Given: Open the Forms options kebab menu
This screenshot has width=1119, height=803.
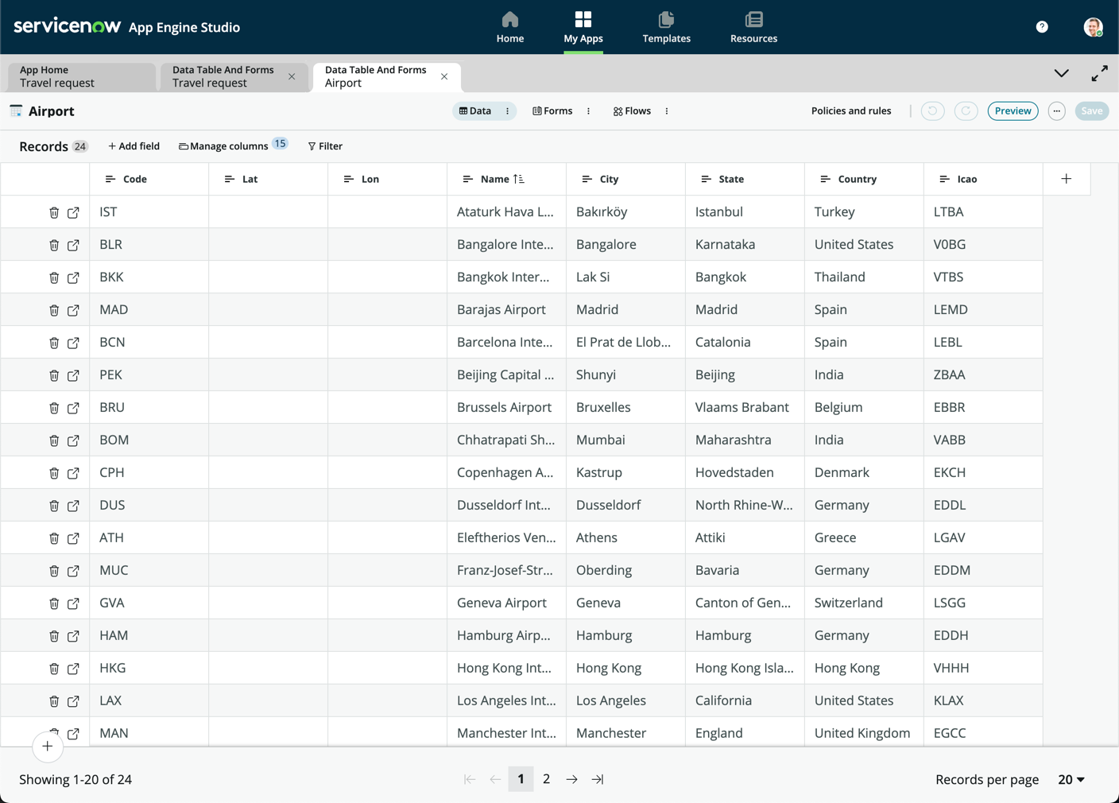Looking at the screenshot, I should [588, 111].
